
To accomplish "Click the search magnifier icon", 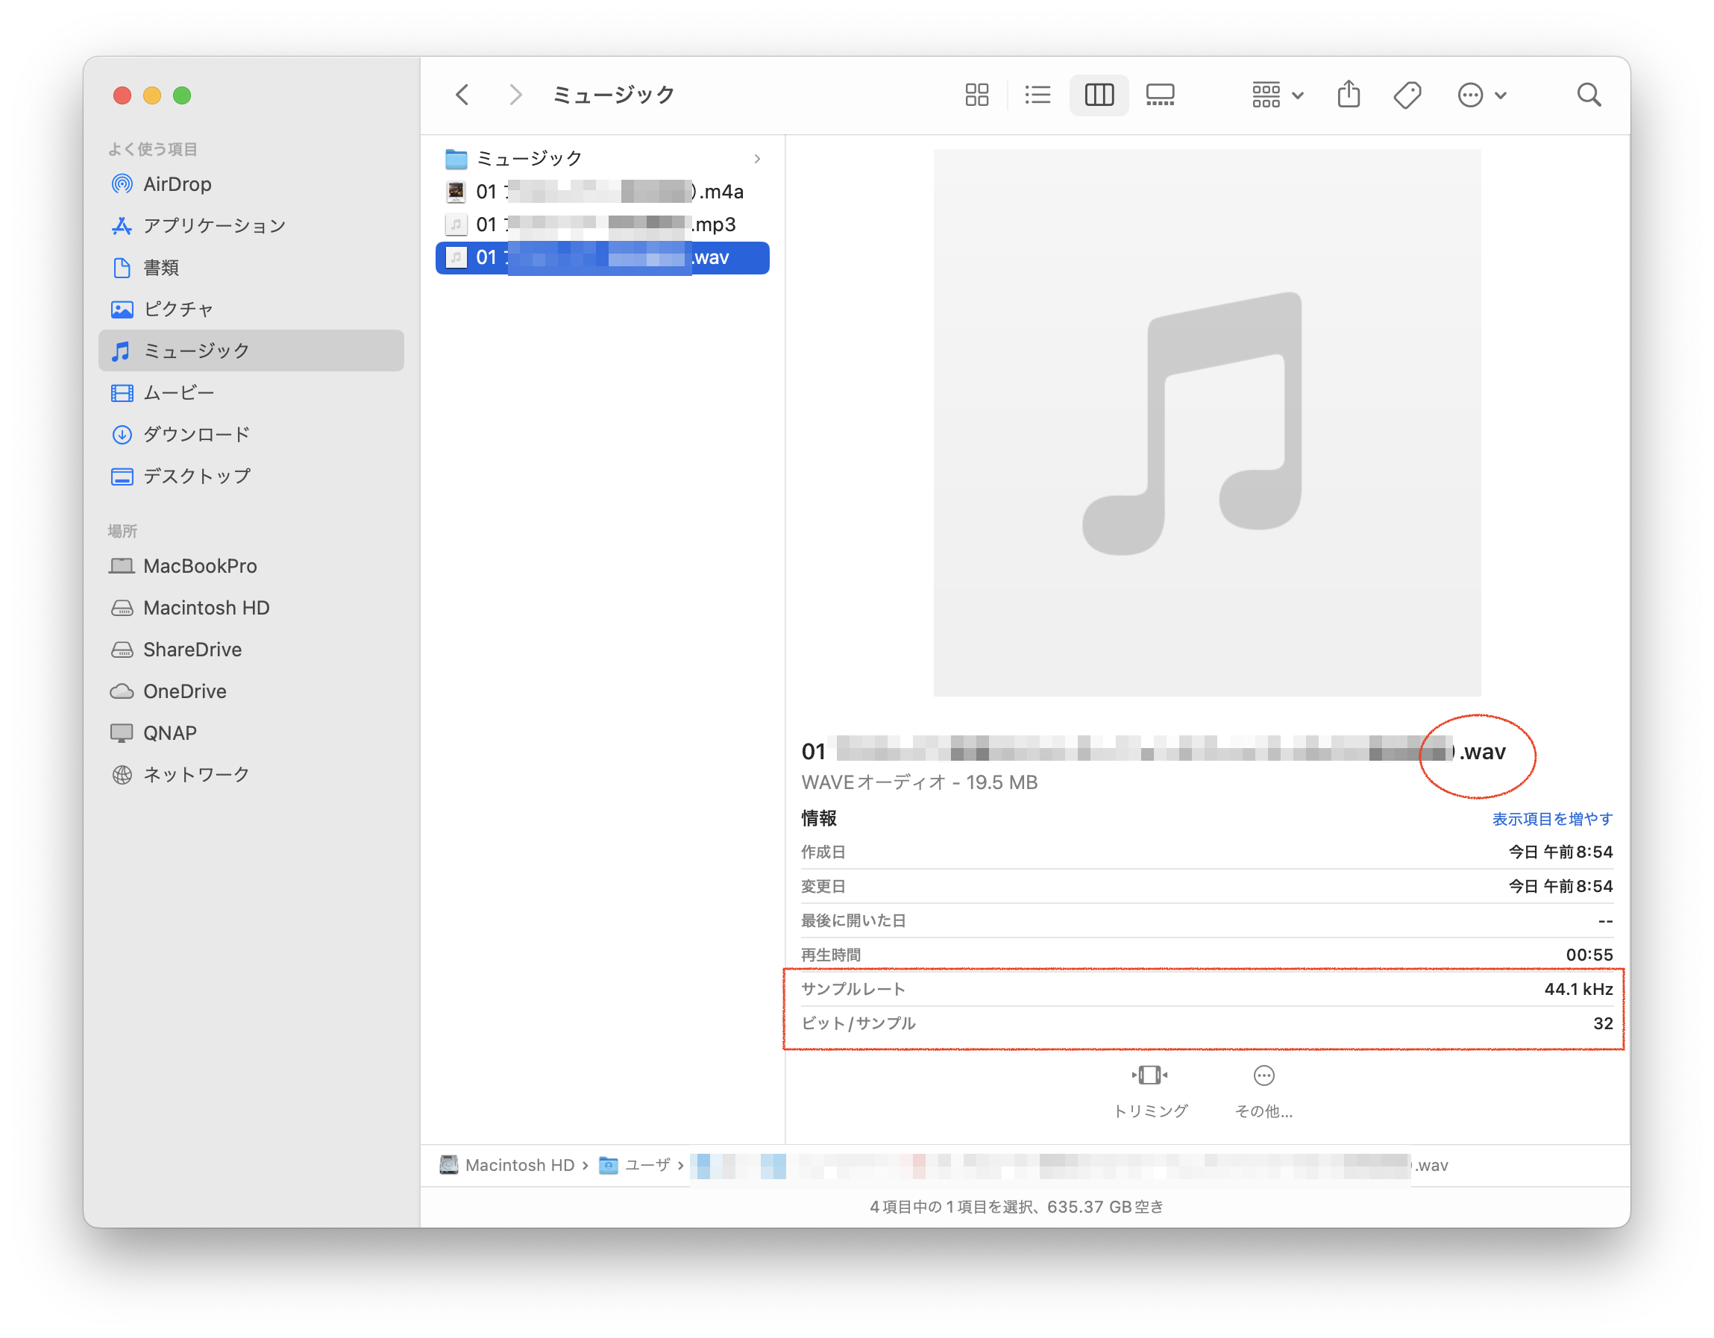I will click(x=1589, y=95).
